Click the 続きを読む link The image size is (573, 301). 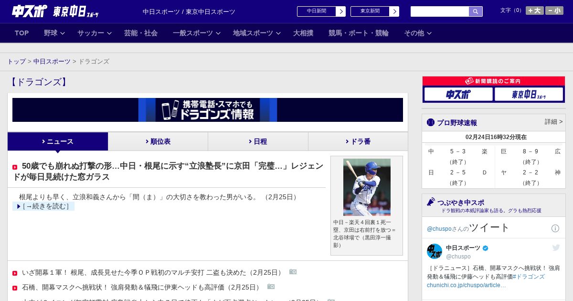[43, 206]
